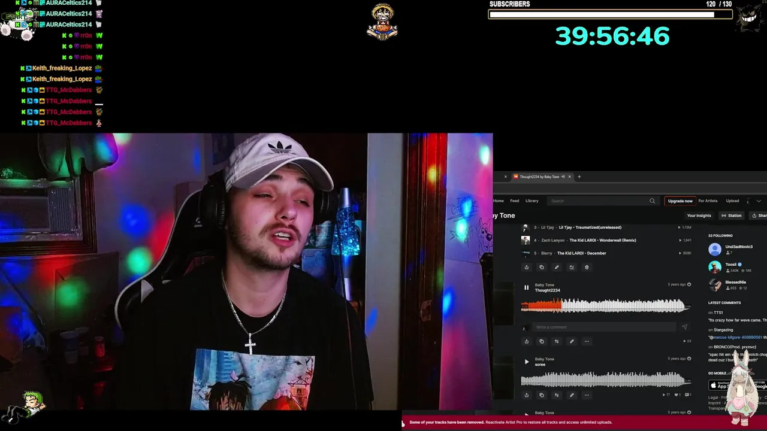Open soree track title
Screen dimensions: 767x431
pos(540,365)
